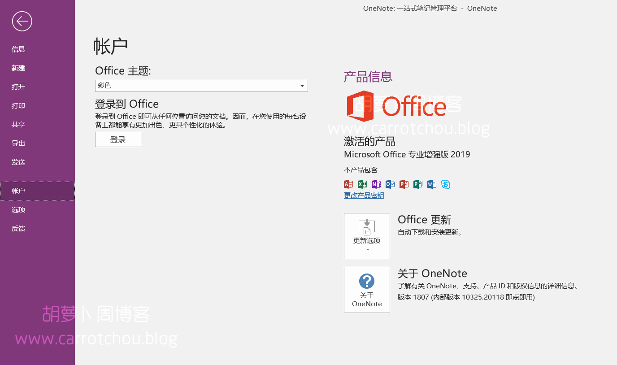
Task: Click the 自动下载和安装更新 description
Action: click(430, 232)
